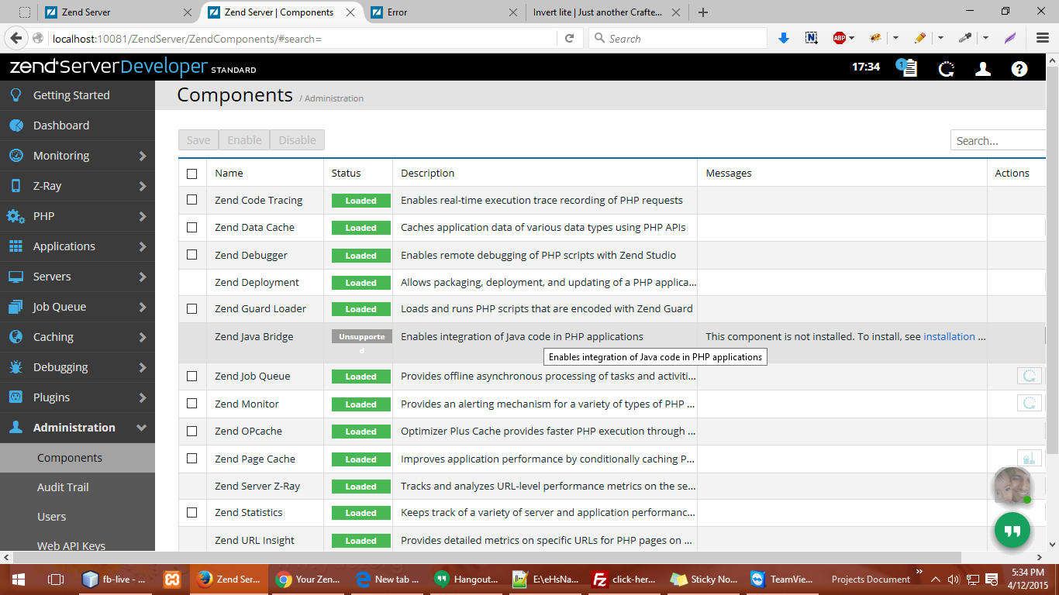Check the Zend OPcache checkbox

[x=192, y=431]
